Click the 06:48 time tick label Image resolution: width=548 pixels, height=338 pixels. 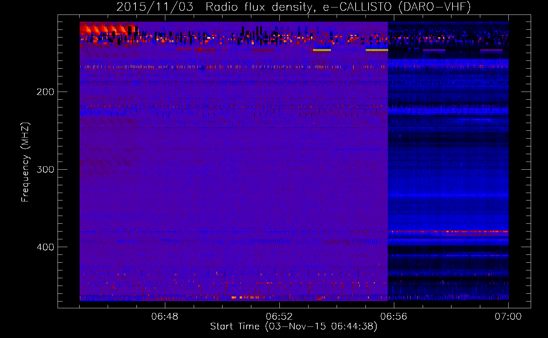click(x=165, y=317)
